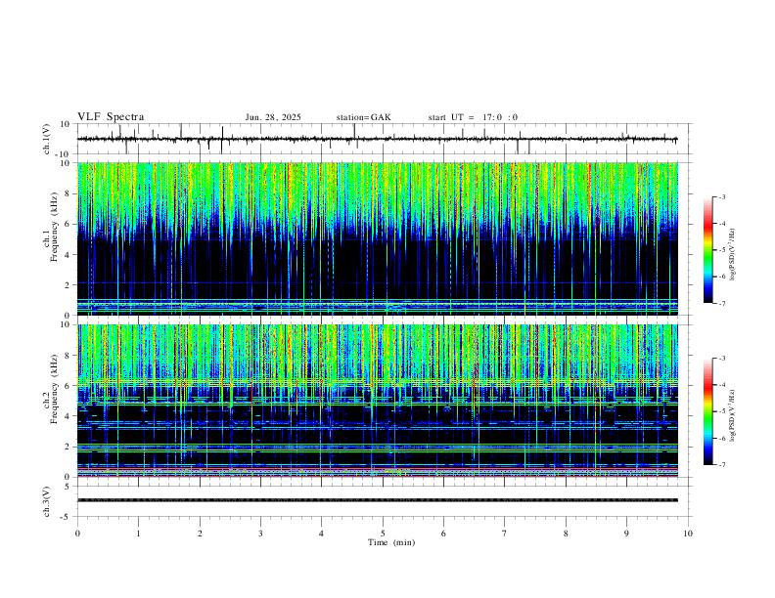This screenshot has height=598, width=775.
Task: Click the ch.1 voltage waveform trace
Action: point(377,139)
